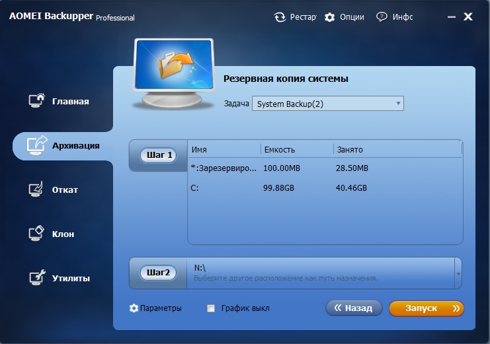Click the Резервная копия системы heading
Screen dimensions: 490x344
click(x=286, y=79)
